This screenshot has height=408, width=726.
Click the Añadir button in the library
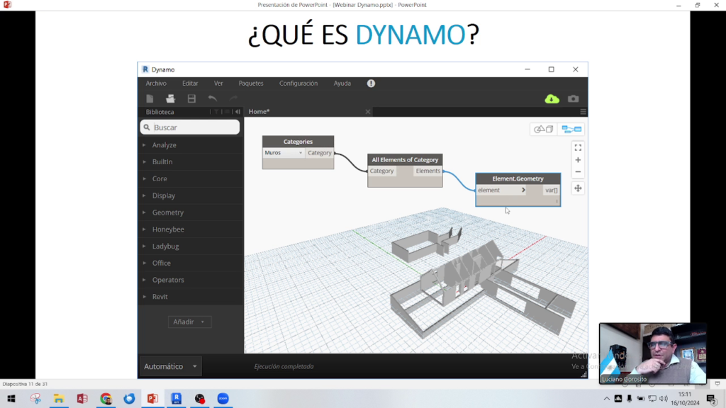pos(189,322)
